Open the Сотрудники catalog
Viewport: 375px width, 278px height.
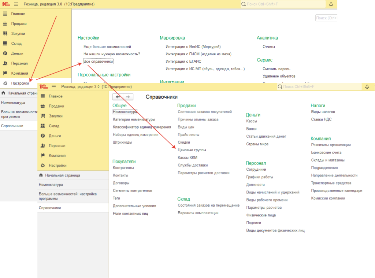point(256,169)
